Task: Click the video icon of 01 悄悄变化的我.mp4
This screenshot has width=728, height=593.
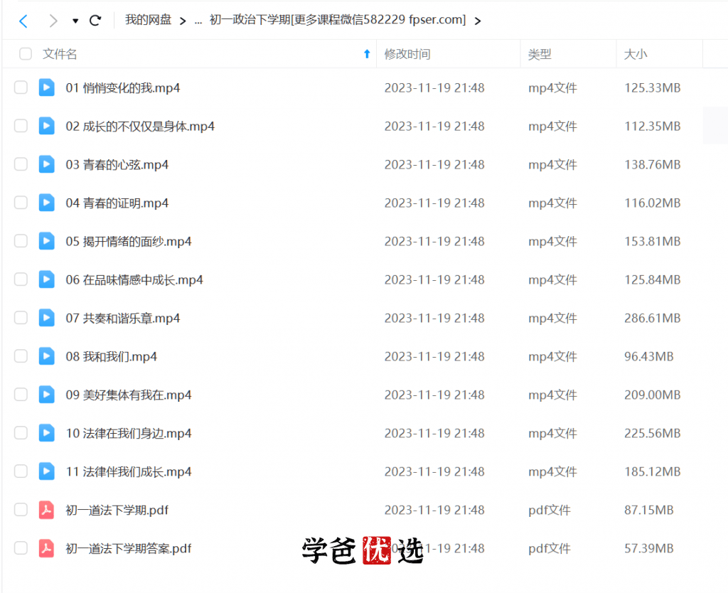Action: [x=46, y=87]
